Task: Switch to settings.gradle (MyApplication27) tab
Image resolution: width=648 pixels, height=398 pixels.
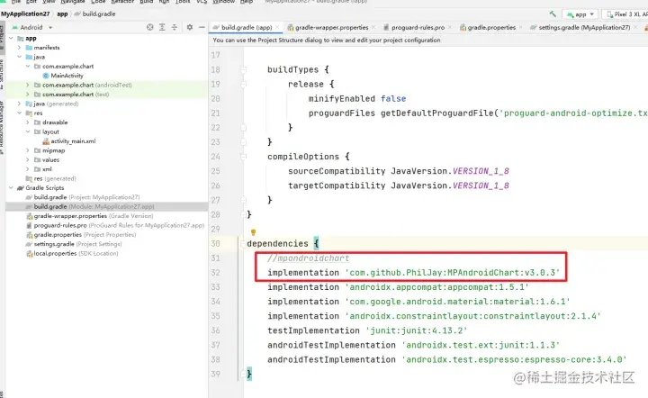Action: click(584, 27)
